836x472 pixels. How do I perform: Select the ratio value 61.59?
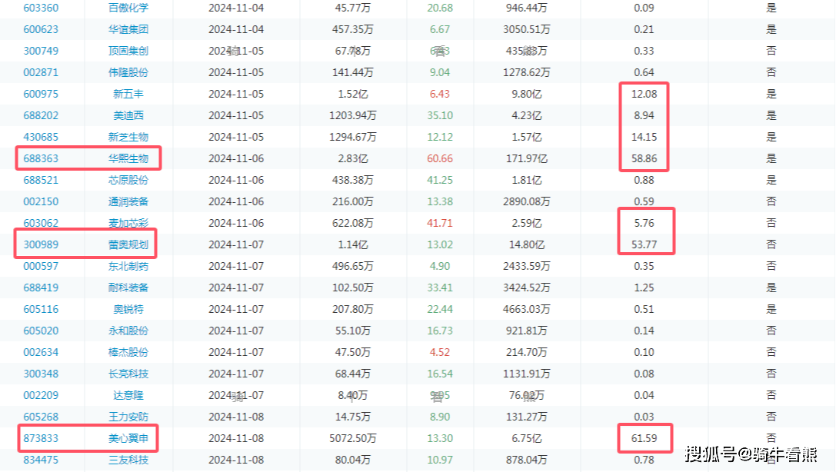click(644, 438)
